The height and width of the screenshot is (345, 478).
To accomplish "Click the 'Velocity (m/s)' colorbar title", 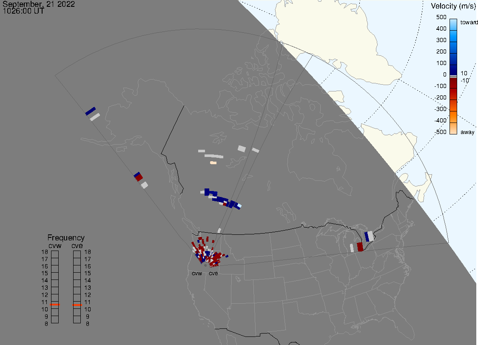I will (453, 6).
